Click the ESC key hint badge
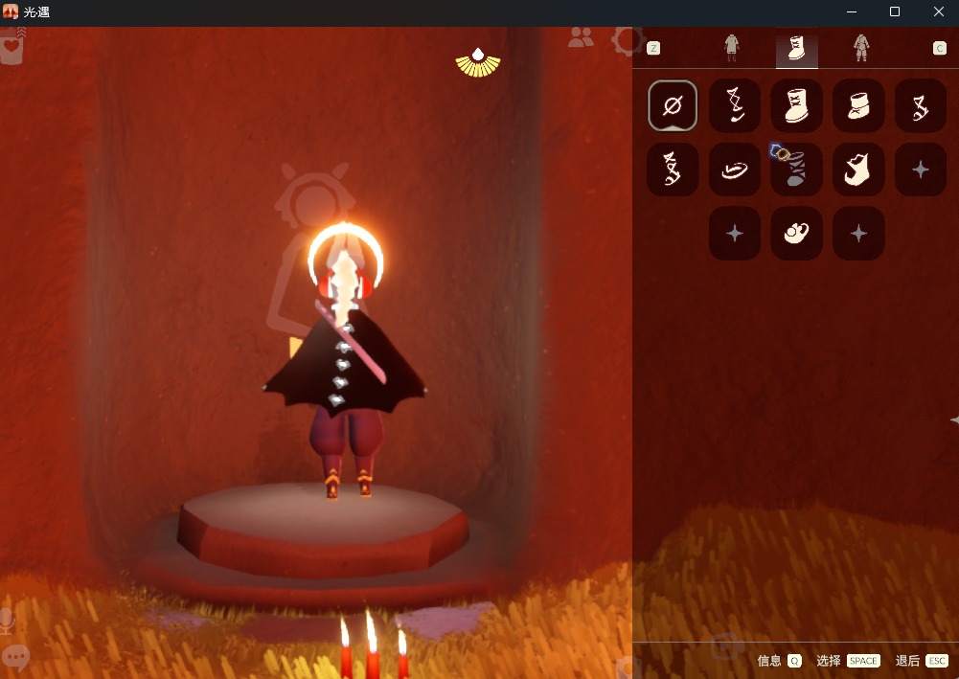959x679 pixels. tap(937, 661)
